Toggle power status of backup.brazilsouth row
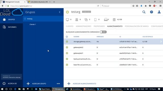163x91 pixels. click(x=67, y=59)
